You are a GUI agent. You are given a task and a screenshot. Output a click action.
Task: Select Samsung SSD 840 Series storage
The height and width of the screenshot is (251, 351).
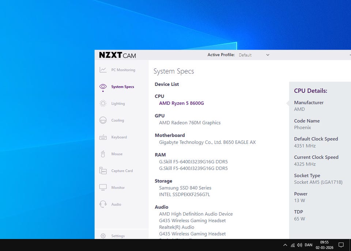185,188
